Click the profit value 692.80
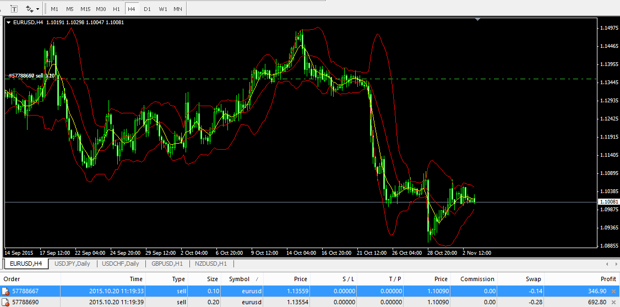 597,302
